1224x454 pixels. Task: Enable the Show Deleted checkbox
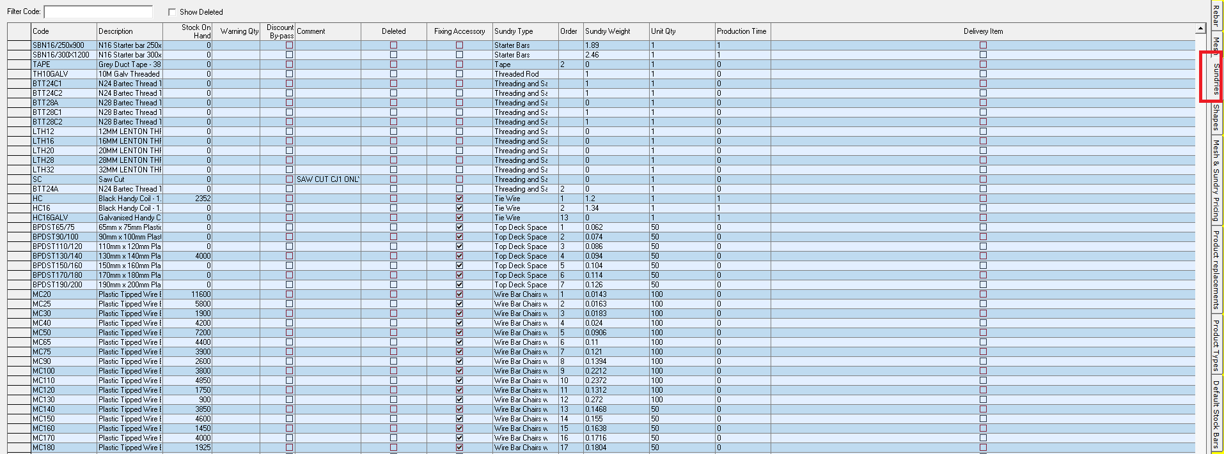click(172, 12)
